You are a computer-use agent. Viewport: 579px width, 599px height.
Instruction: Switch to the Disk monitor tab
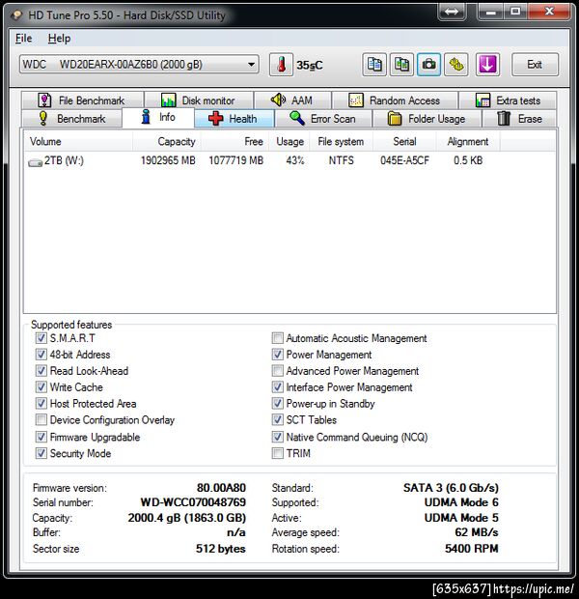[199, 100]
